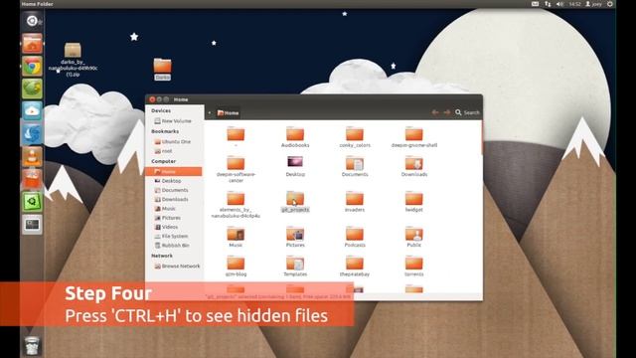
Task: Select the Documents folder in the file grid
Action: [x=355, y=166]
